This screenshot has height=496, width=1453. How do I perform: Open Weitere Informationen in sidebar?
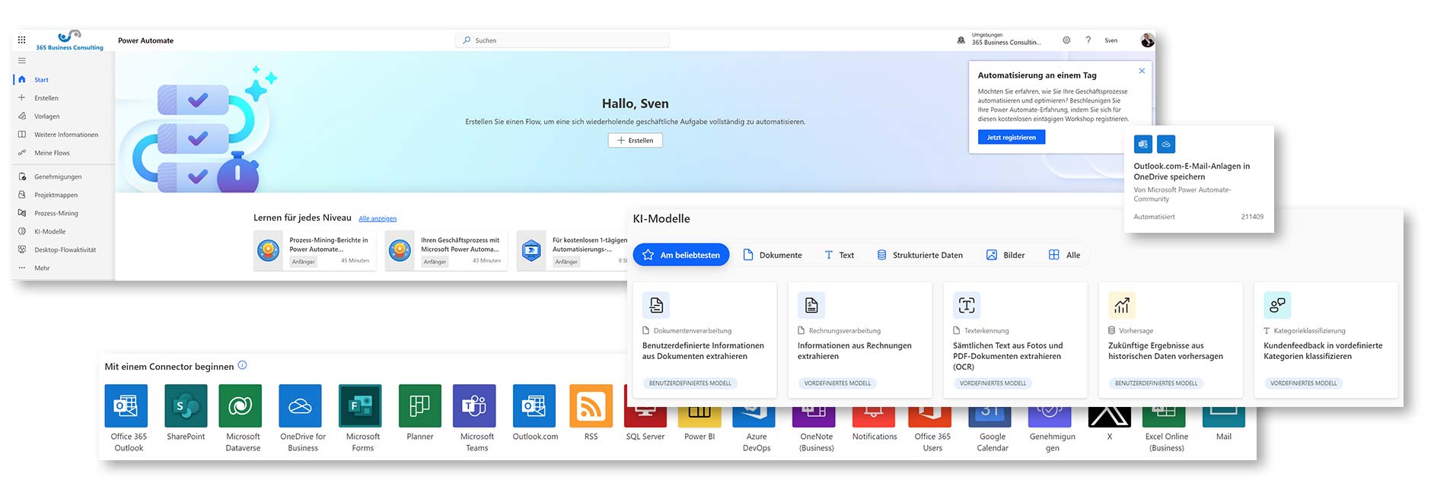[x=64, y=134]
